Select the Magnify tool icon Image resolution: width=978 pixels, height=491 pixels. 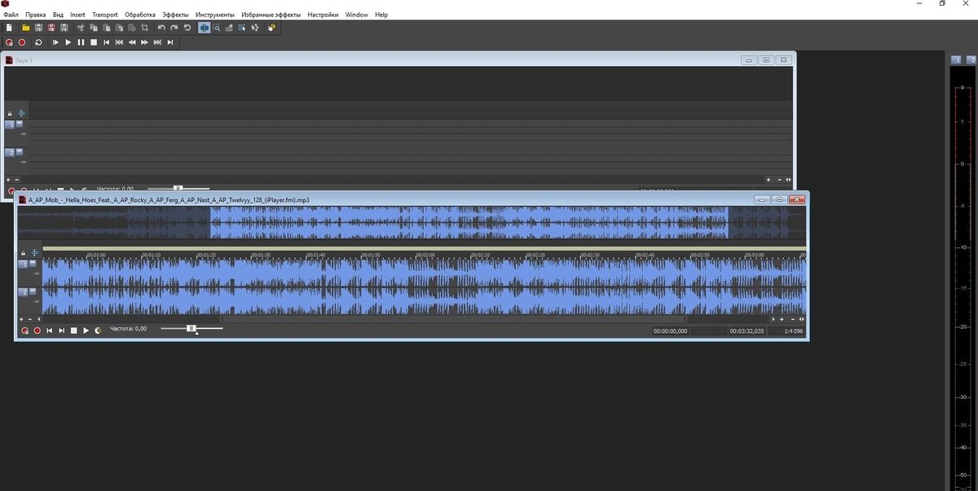click(x=217, y=28)
